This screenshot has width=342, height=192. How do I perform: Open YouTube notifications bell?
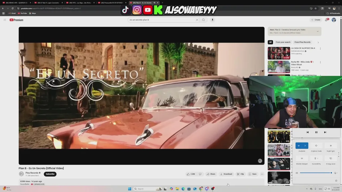326,20
